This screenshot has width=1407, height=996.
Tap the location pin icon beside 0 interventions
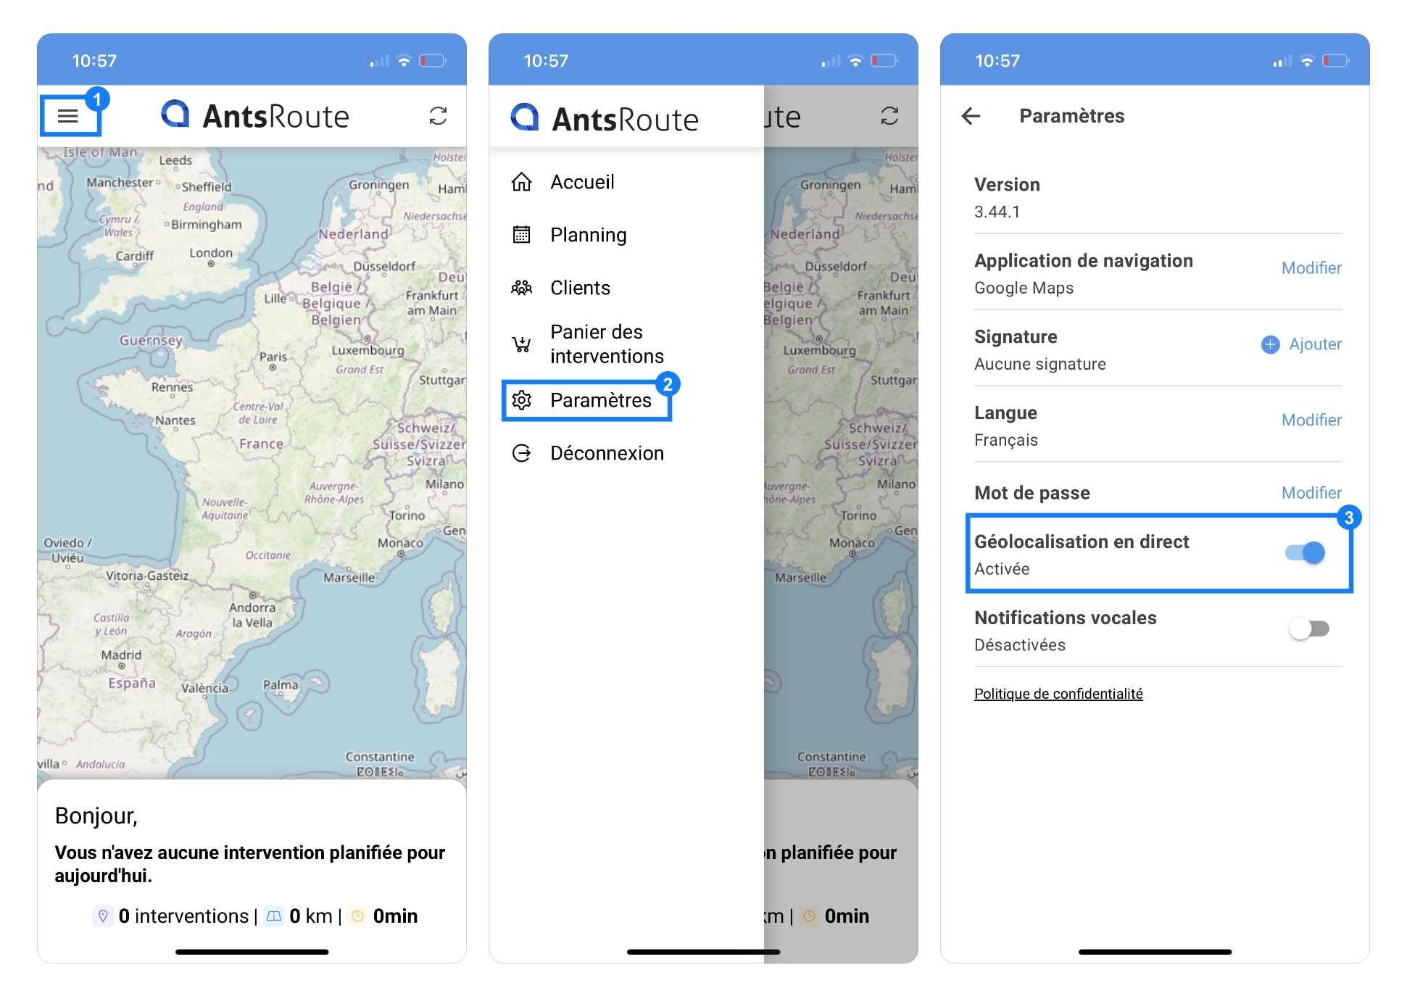coord(103,916)
